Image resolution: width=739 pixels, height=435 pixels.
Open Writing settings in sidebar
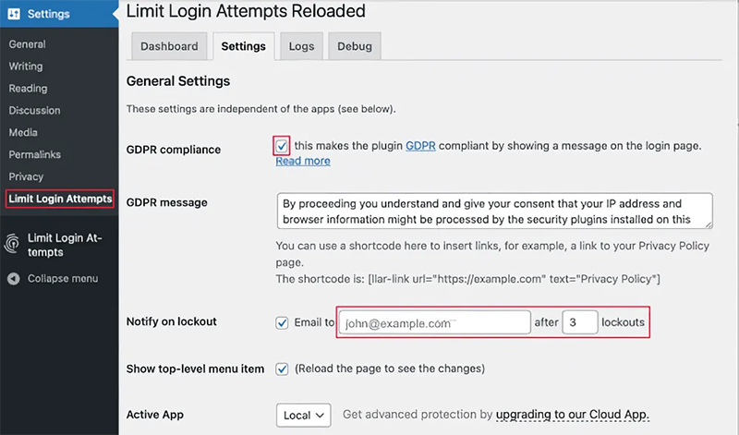point(26,66)
